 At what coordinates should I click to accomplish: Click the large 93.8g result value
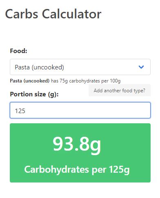[x=77, y=145]
